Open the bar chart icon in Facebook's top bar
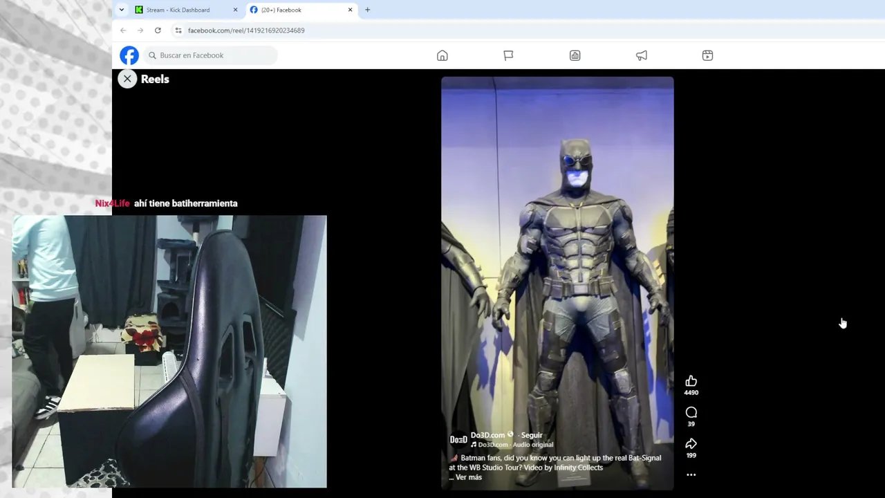 click(575, 55)
